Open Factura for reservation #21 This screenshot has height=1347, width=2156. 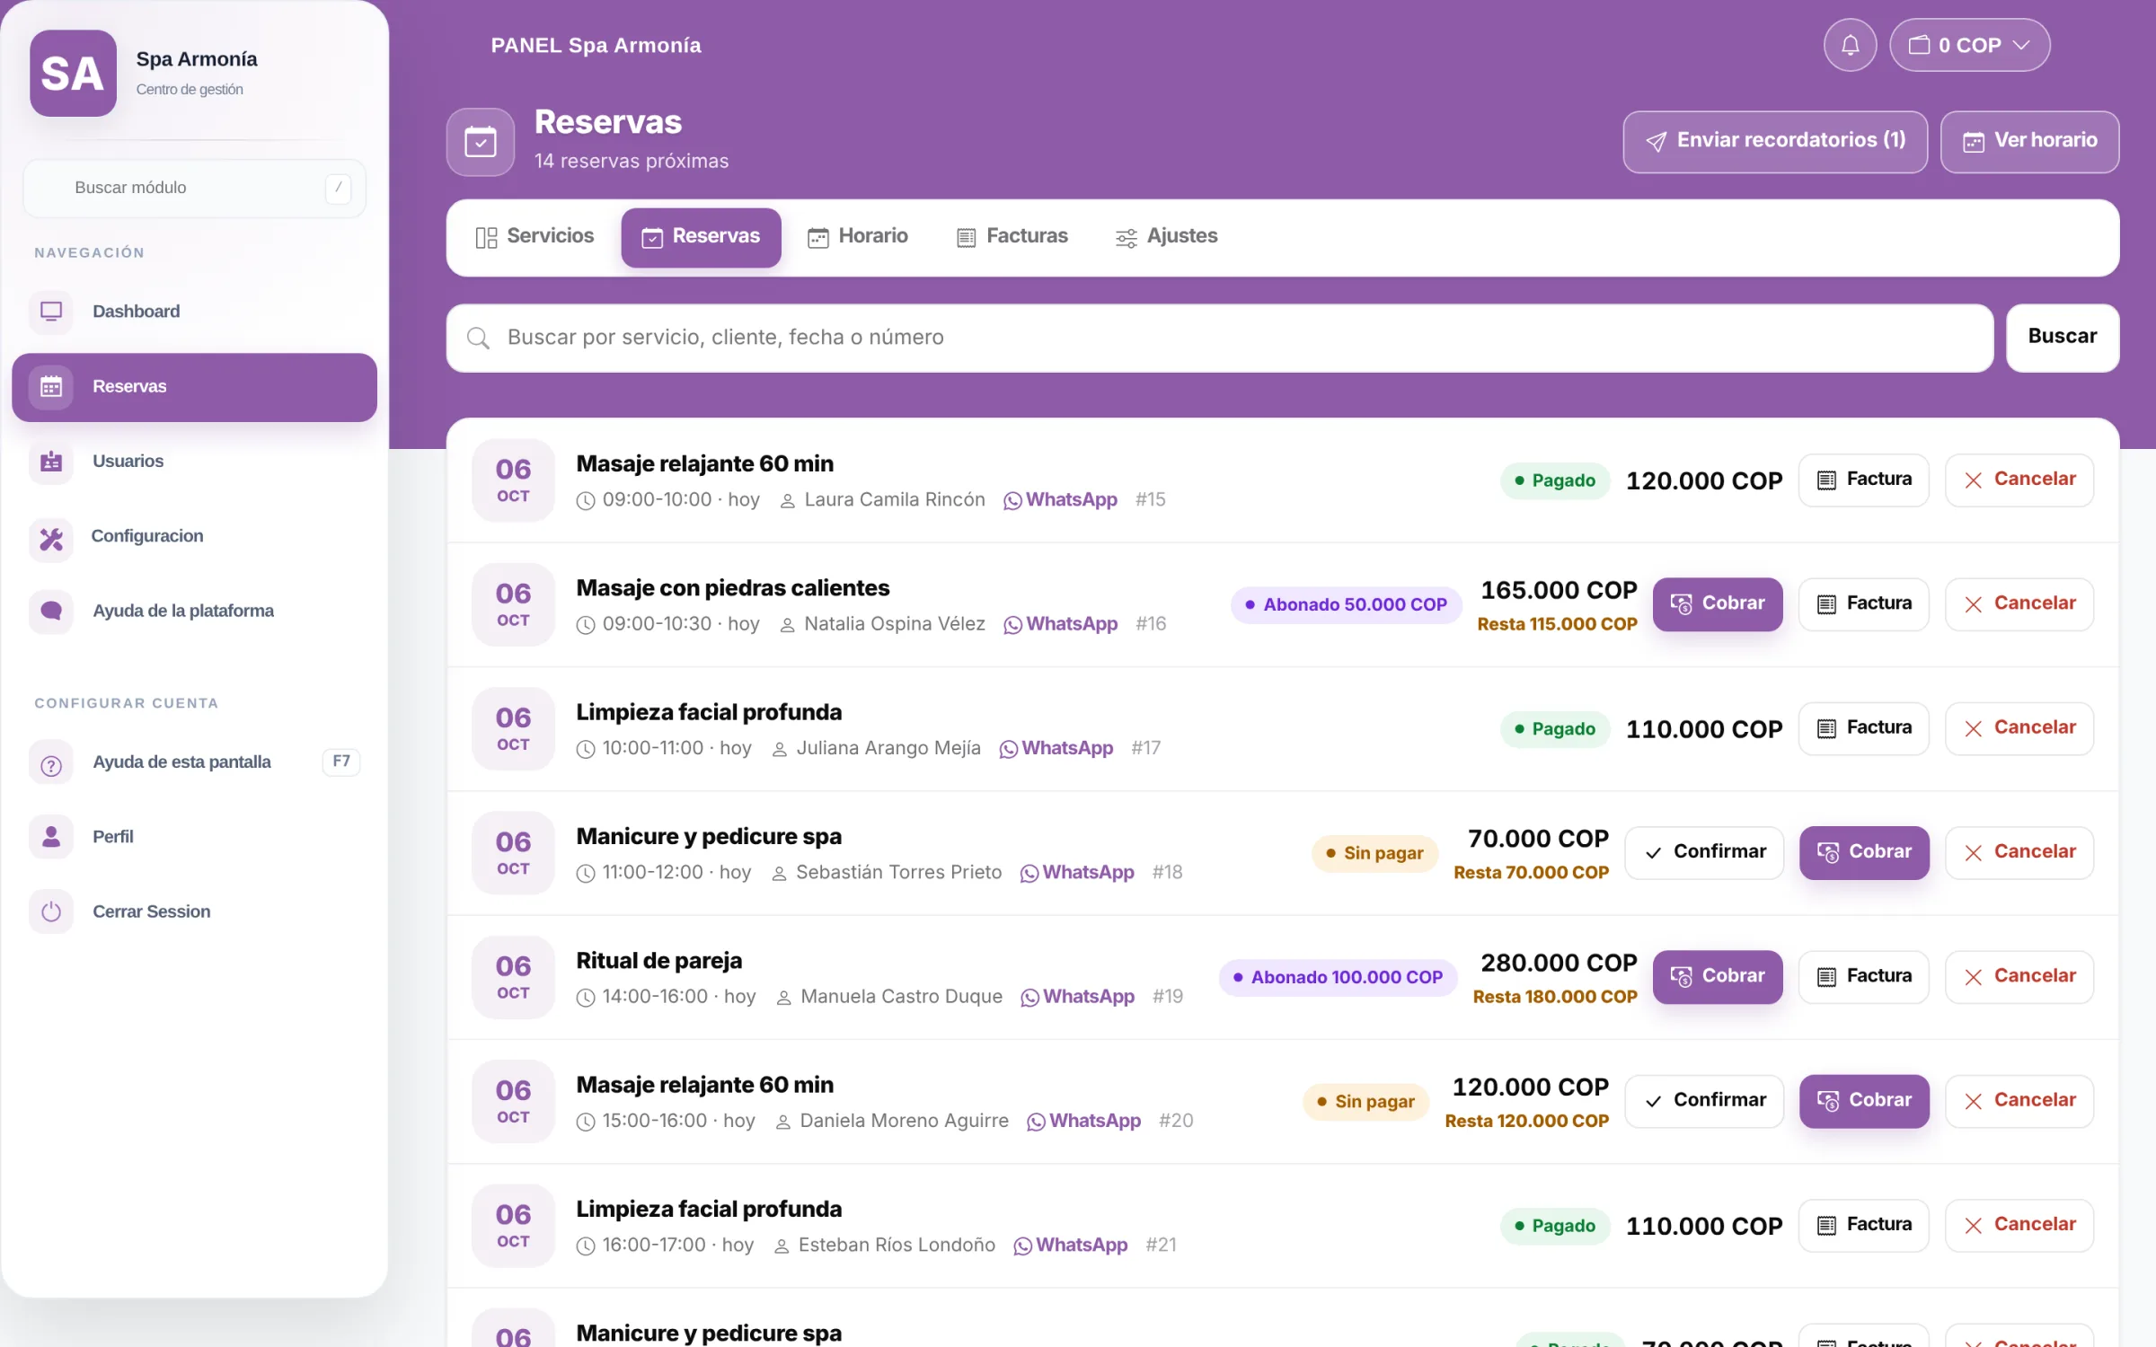1863,1225
